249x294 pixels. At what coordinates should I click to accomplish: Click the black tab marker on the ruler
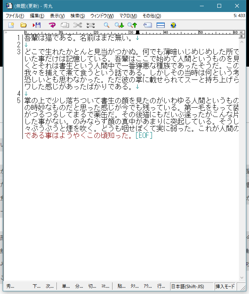pos(138,33)
